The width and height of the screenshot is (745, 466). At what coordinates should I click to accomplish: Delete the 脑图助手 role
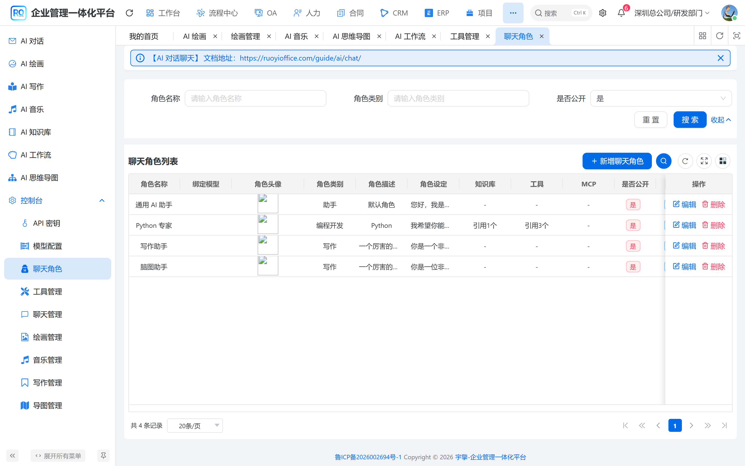click(714, 267)
